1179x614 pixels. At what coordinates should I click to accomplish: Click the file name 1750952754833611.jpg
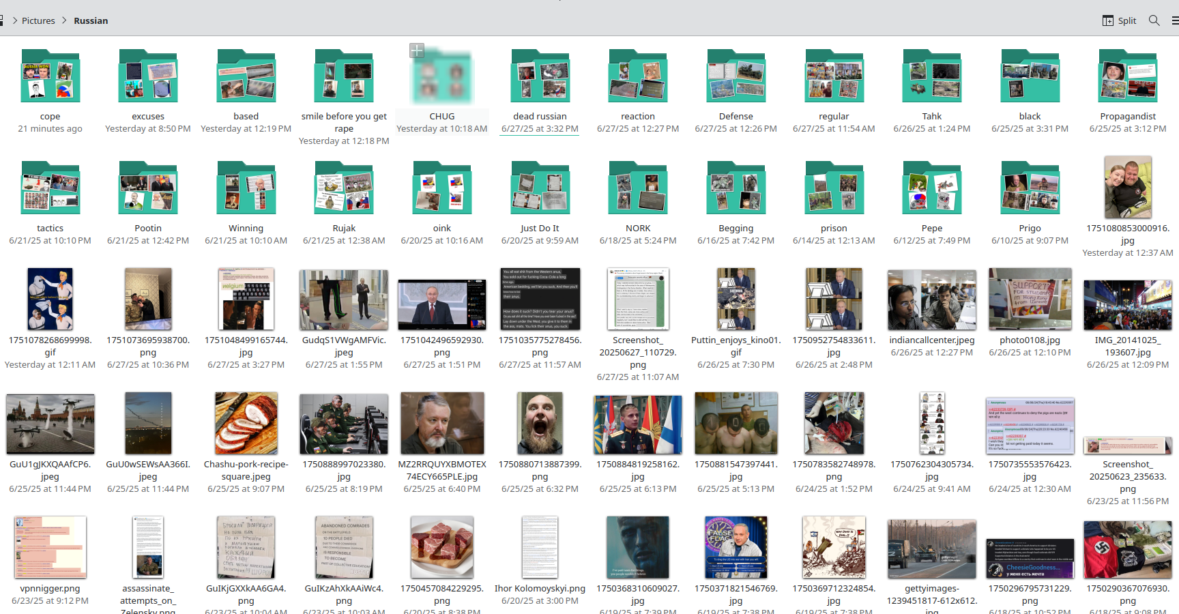pyautogui.click(x=834, y=346)
